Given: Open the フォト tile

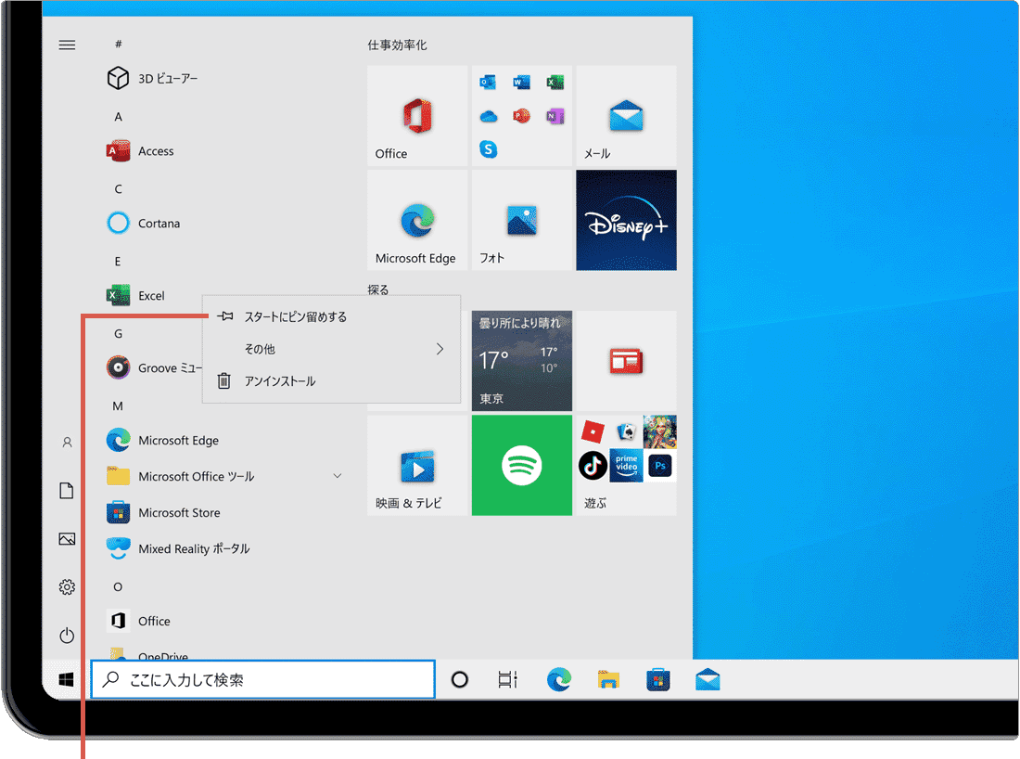Looking at the screenshot, I should pyautogui.click(x=522, y=220).
